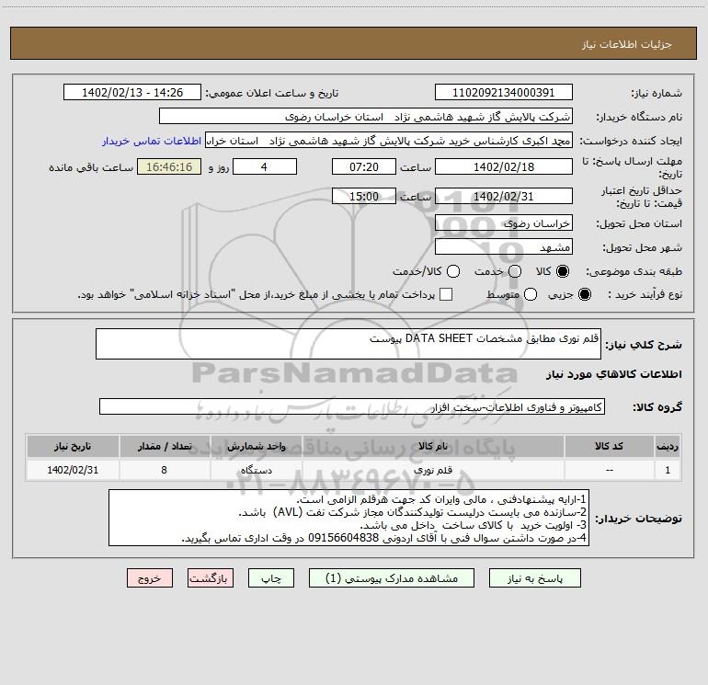The width and height of the screenshot is (708, 685).
Task: Click the قلم نوری item name cell
Action: 433,470
